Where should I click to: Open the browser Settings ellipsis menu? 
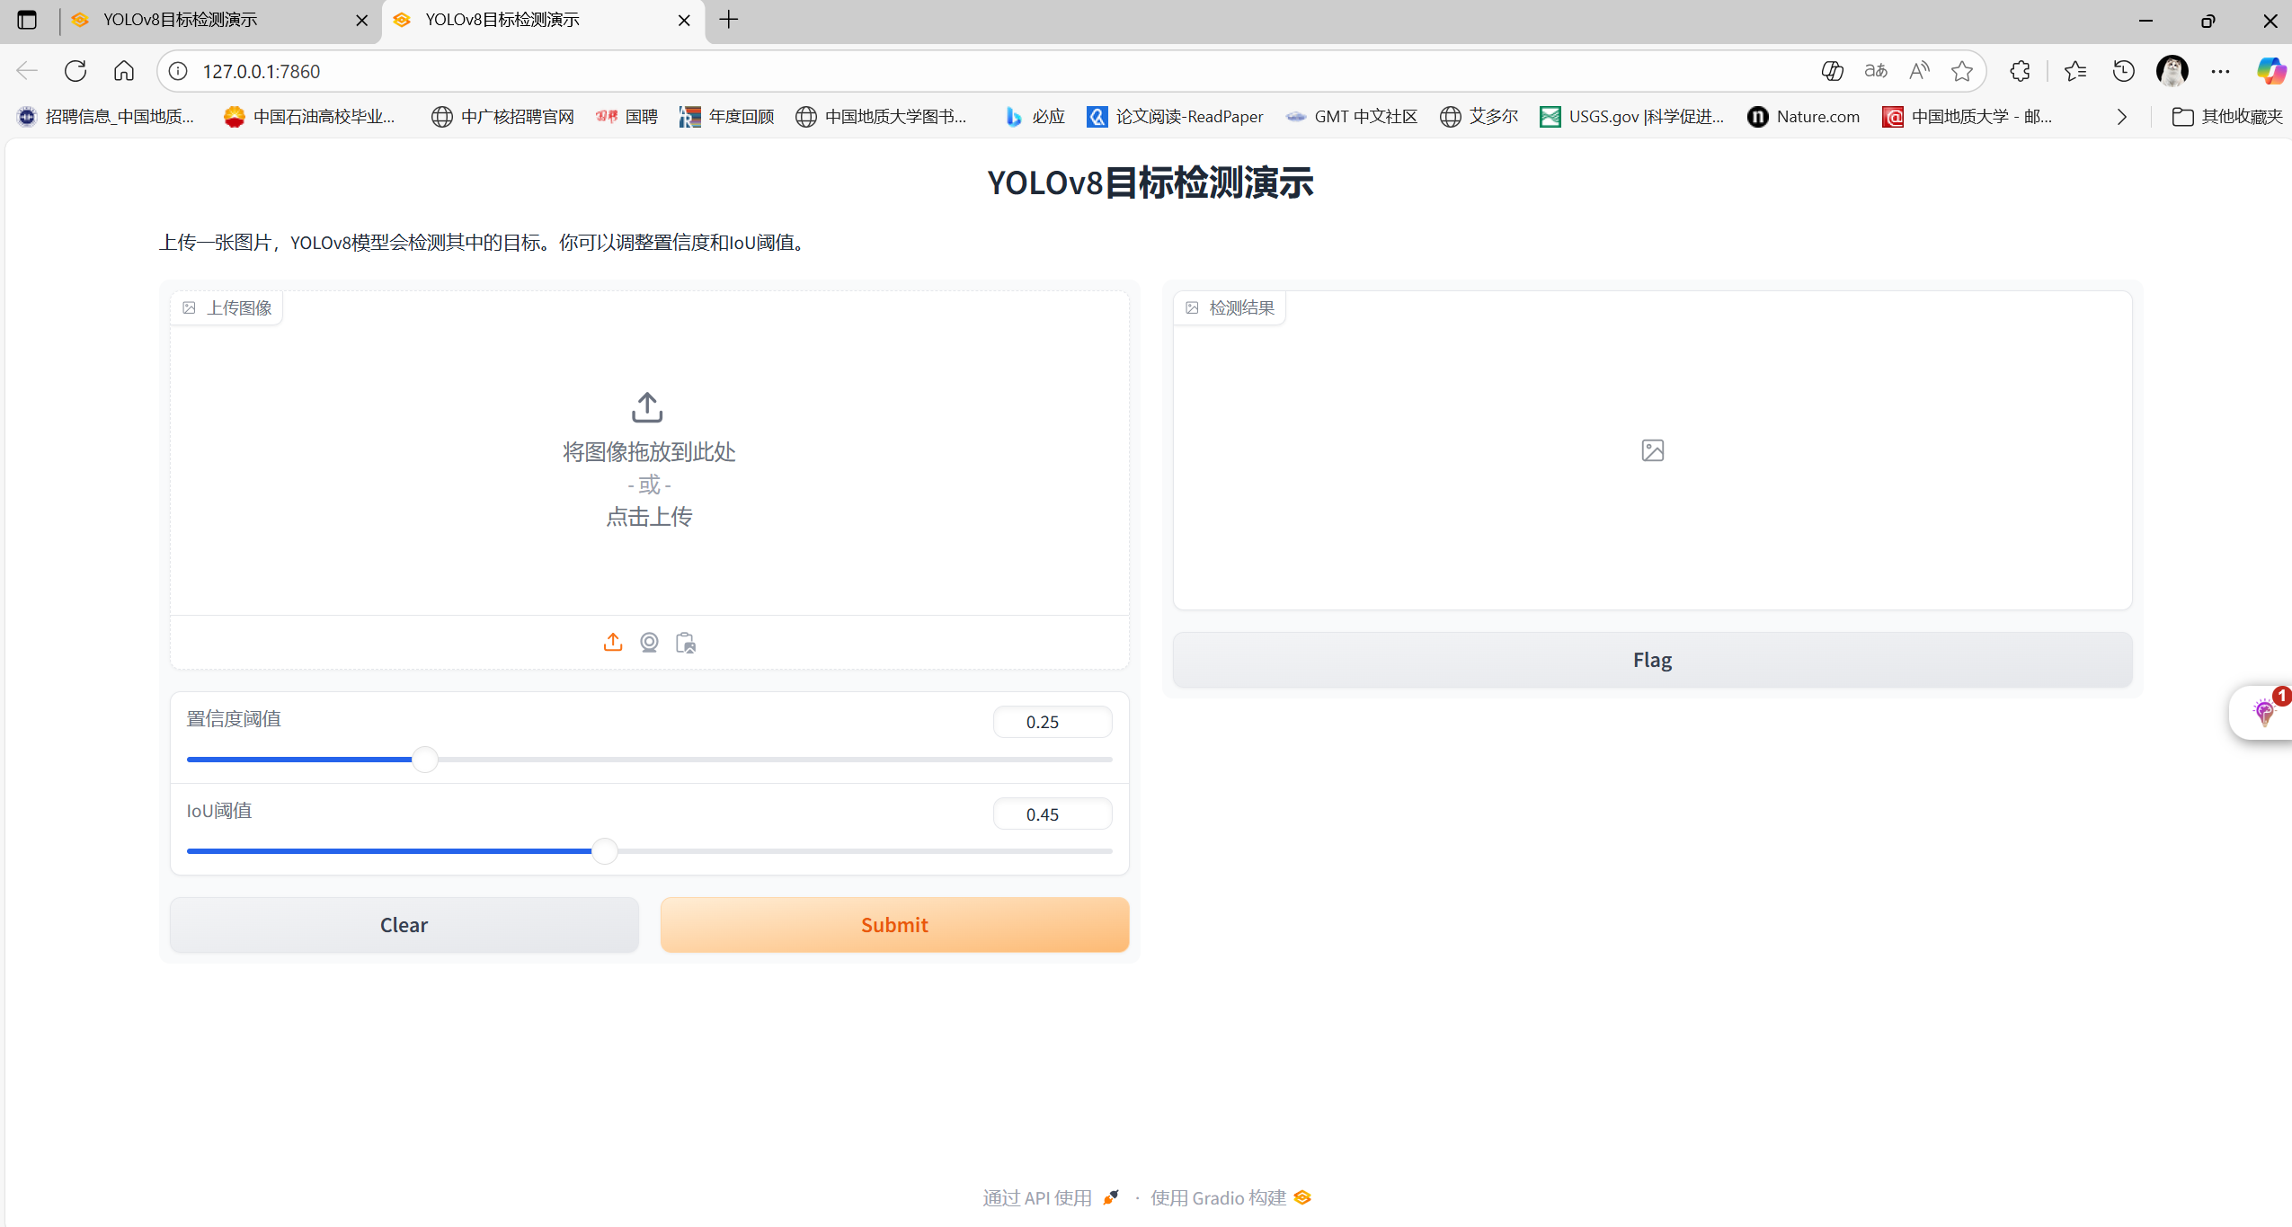2220,70
